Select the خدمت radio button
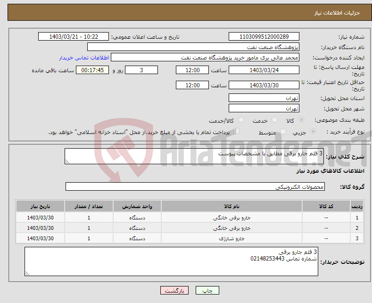372x303 pixels. (274, 120)
